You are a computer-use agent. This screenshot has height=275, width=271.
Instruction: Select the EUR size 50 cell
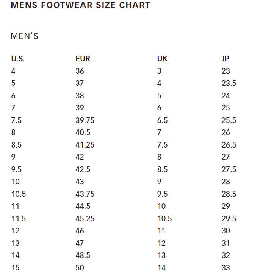tap(80, 268)
